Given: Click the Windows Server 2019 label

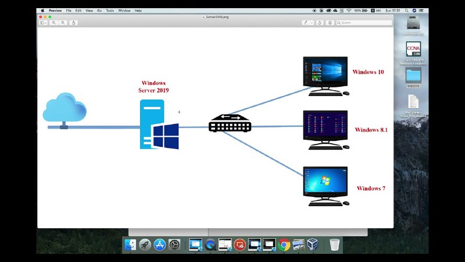Looking at the screenshot, I should (153, 87).
